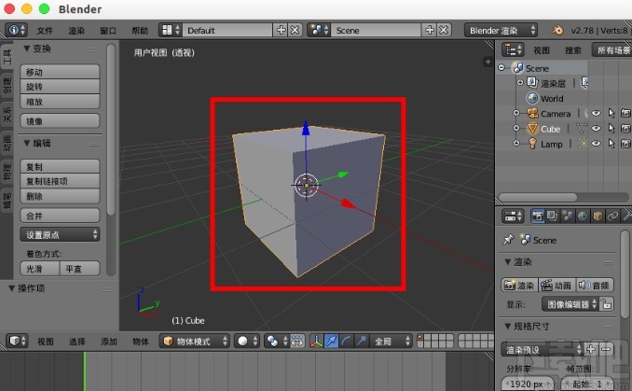Screen dimensions: 632x391
Task: Set shading to 光滑
Action: tap(39, 269)
